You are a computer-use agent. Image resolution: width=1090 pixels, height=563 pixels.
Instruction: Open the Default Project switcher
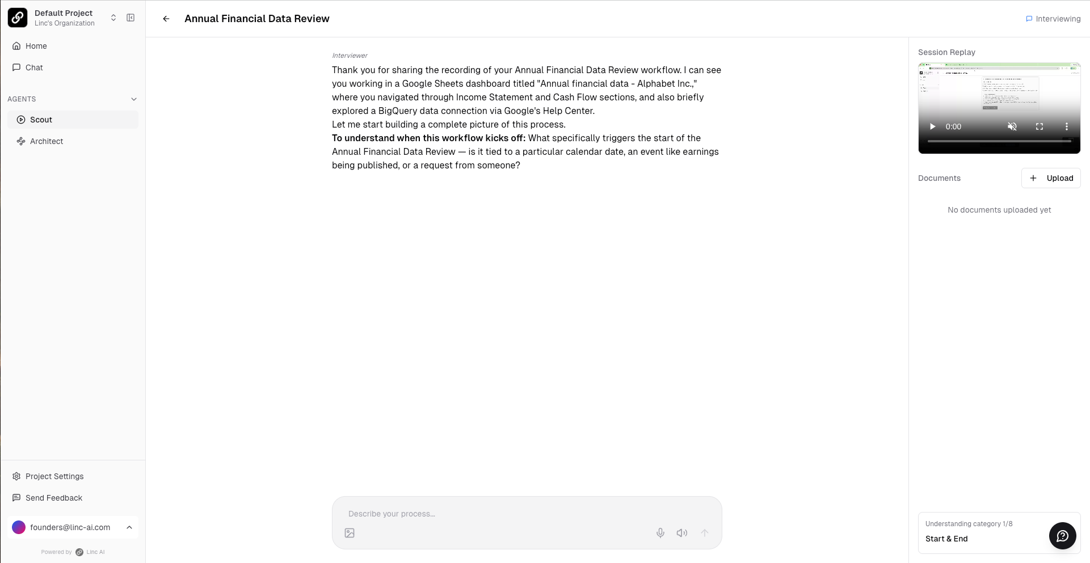(x=113, y=18)
